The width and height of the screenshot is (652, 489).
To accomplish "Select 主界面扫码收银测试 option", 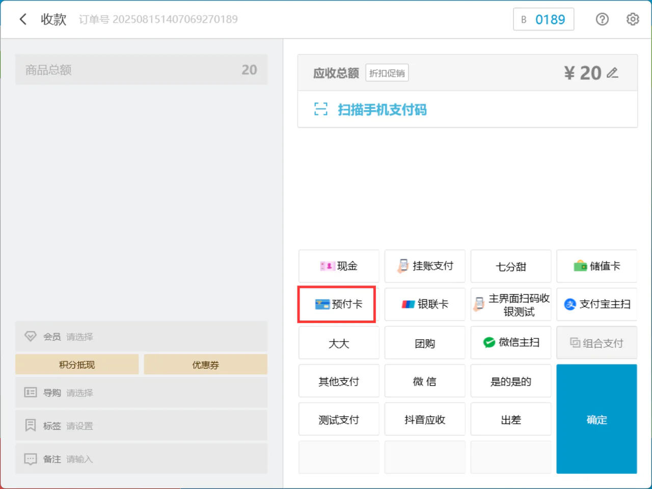I will click(511, 304).
